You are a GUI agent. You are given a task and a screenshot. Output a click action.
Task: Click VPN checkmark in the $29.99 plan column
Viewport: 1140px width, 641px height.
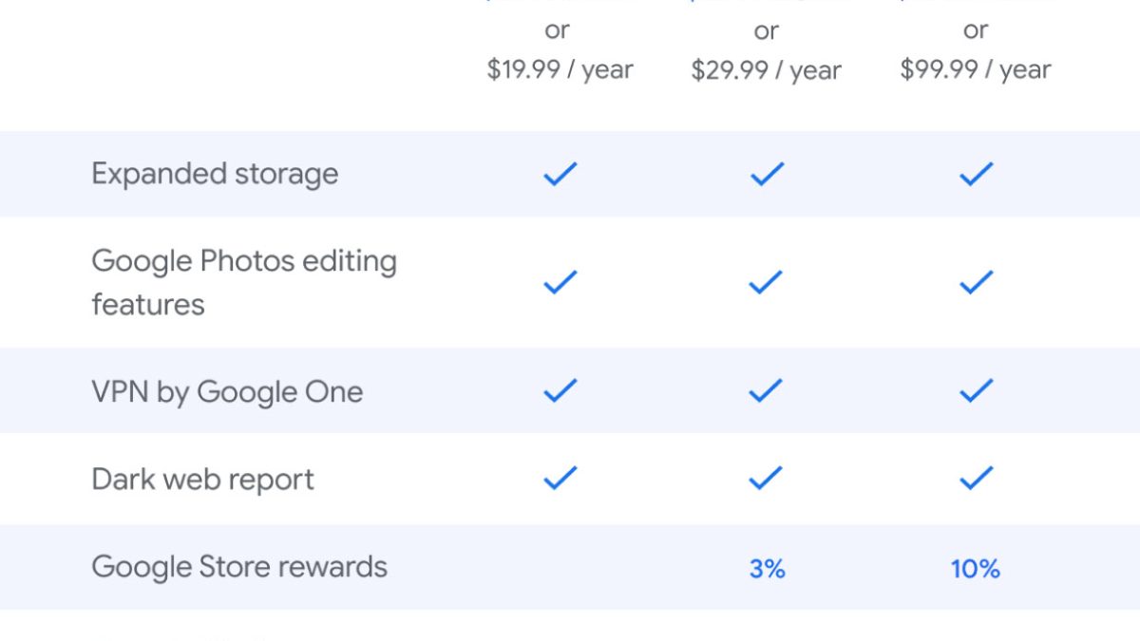click(767, 390)
